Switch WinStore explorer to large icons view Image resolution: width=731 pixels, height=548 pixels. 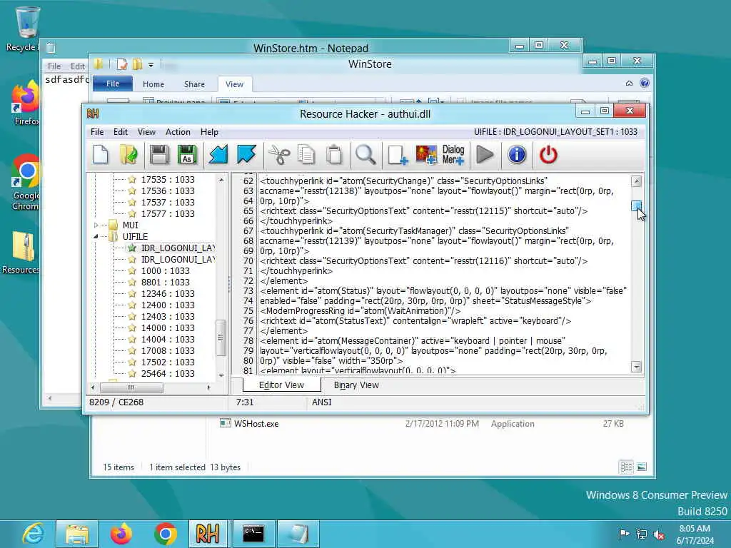pyautogui.click(x=642, y=467)
